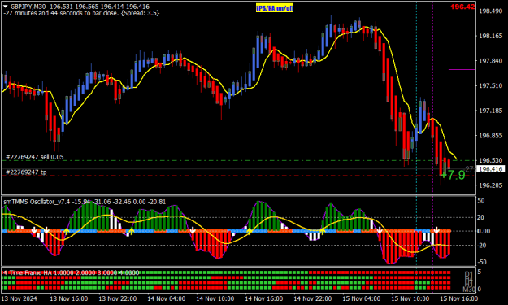Click the 197.510 price scale value

coord(490,85)
